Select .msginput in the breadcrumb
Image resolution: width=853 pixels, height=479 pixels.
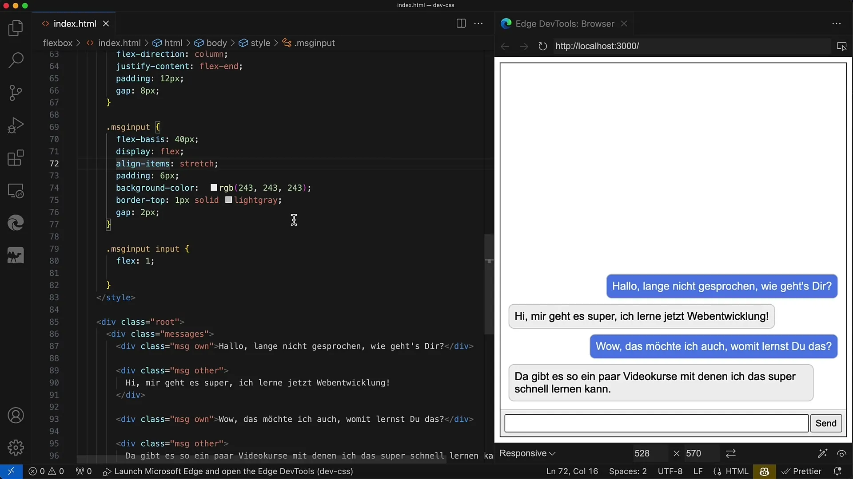click(315, 43)
